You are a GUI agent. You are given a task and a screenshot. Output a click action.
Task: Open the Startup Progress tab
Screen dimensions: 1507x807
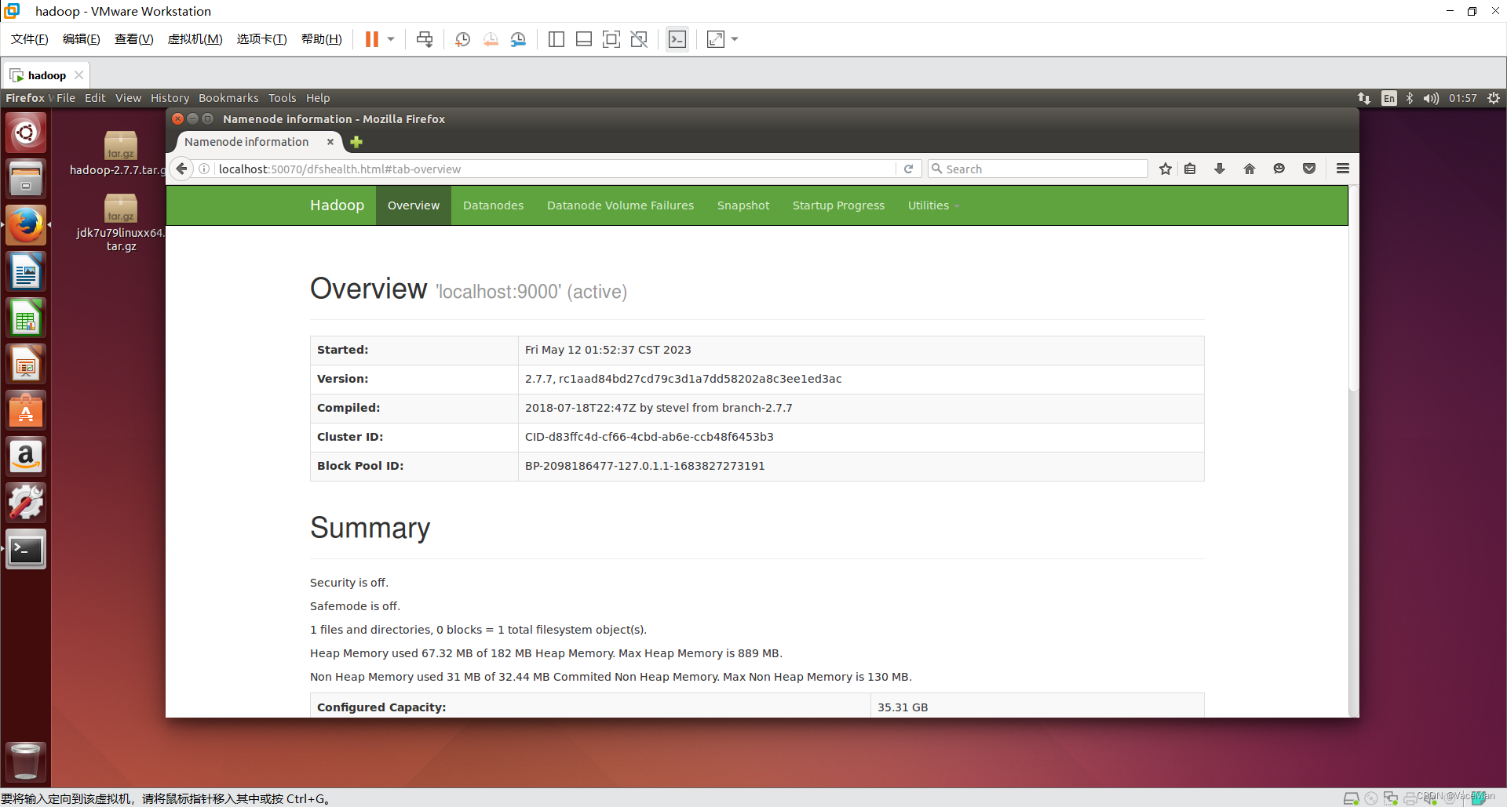[838, 205]
